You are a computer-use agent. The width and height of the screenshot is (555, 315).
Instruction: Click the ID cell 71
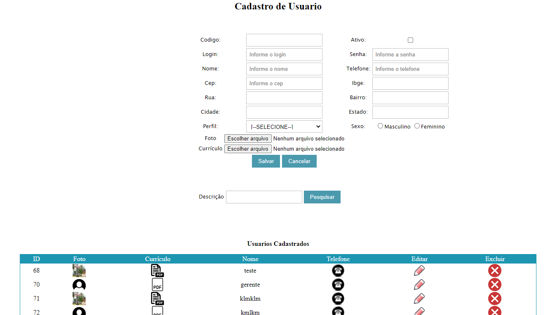tap(36, 299)
